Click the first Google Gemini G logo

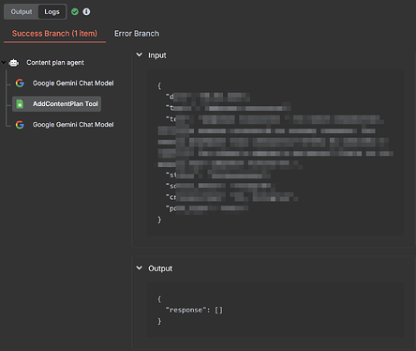pyautogui.click(x=20, y=84)
